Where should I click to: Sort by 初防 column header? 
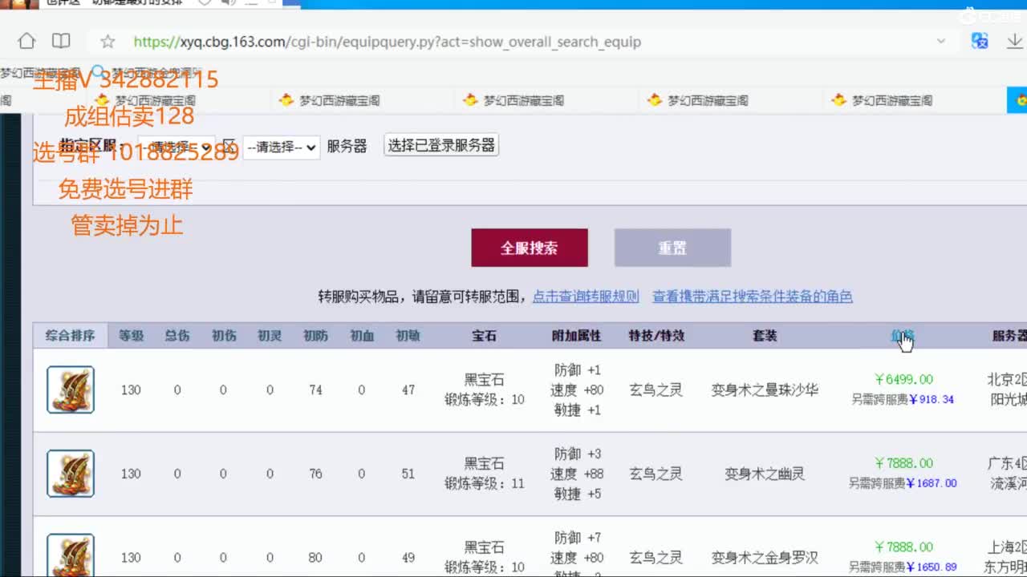[315, 336]
